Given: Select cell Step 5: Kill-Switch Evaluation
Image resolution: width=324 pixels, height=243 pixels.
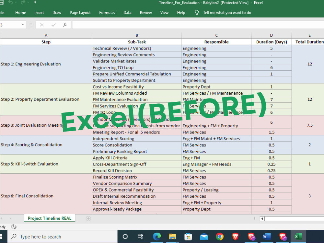Looking at the screenshot, I should point(46,164).
